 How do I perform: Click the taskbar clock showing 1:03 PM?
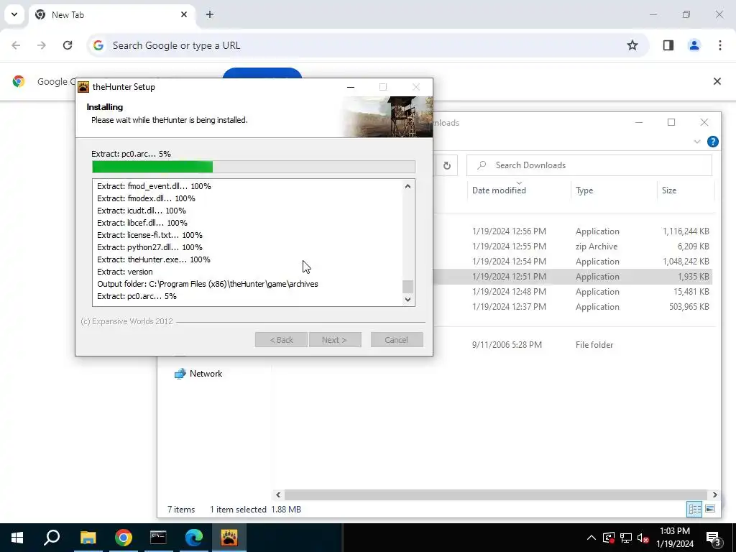[x=674, y=538]
